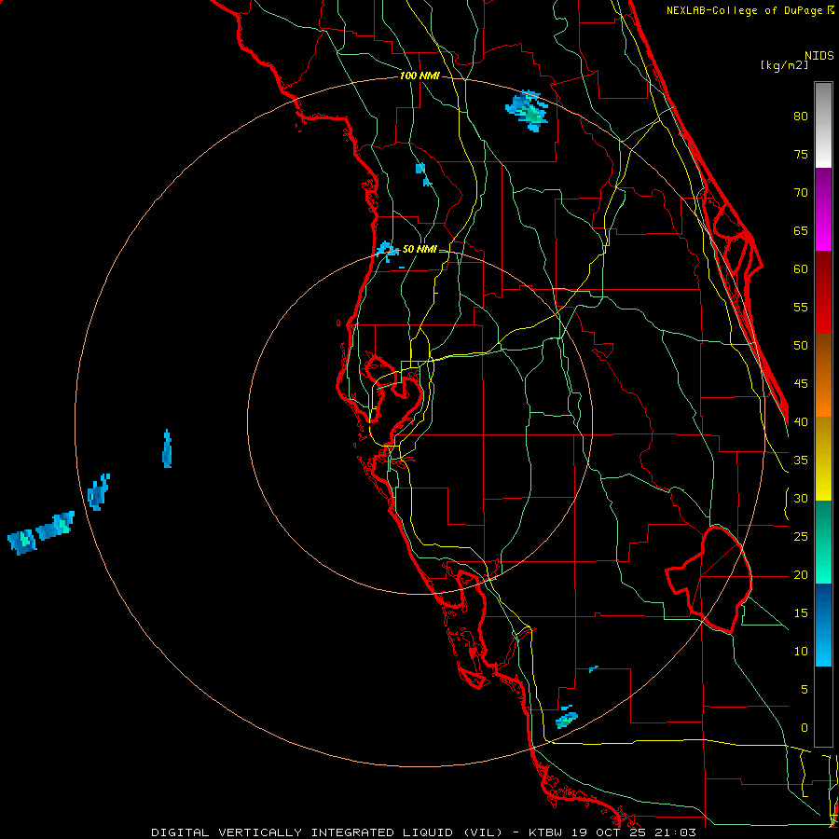
Task: Click the NIDS label above the color scale
Action: point(818,56)
